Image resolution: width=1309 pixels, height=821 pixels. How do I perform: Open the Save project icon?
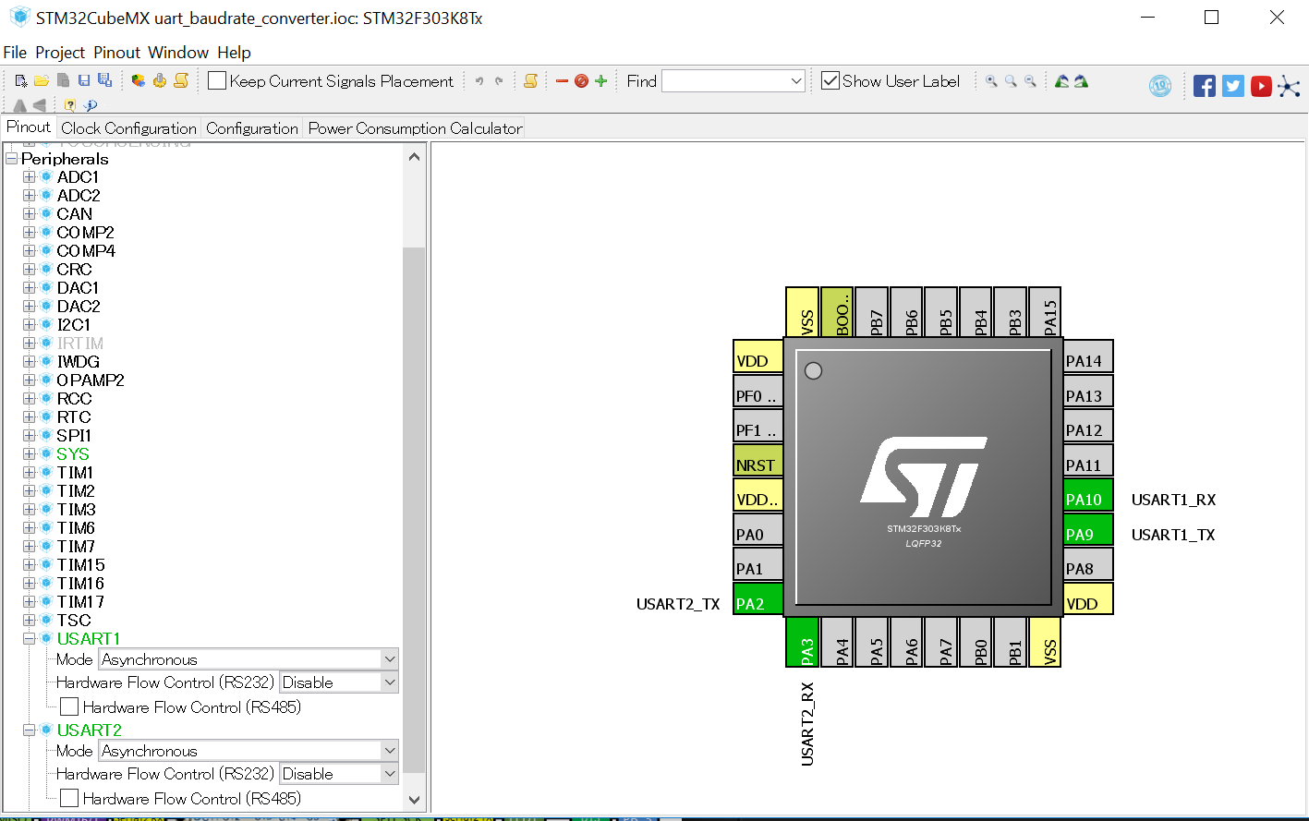pos(83,81)
